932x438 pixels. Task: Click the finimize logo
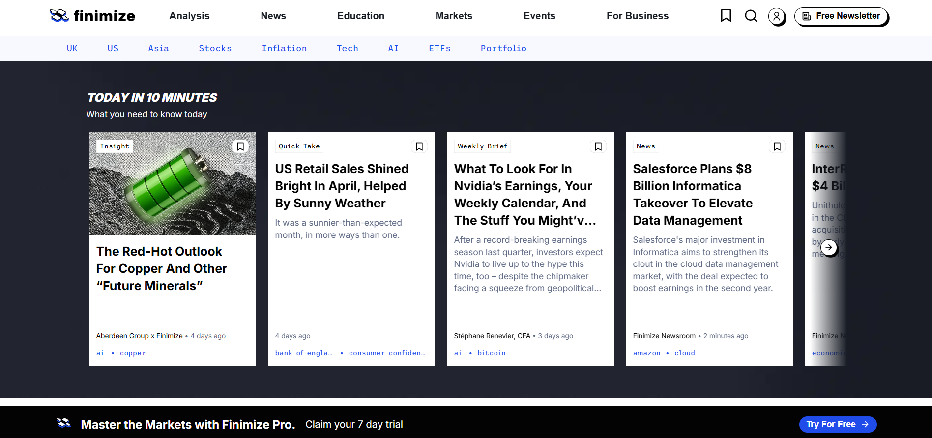(92, 16)
